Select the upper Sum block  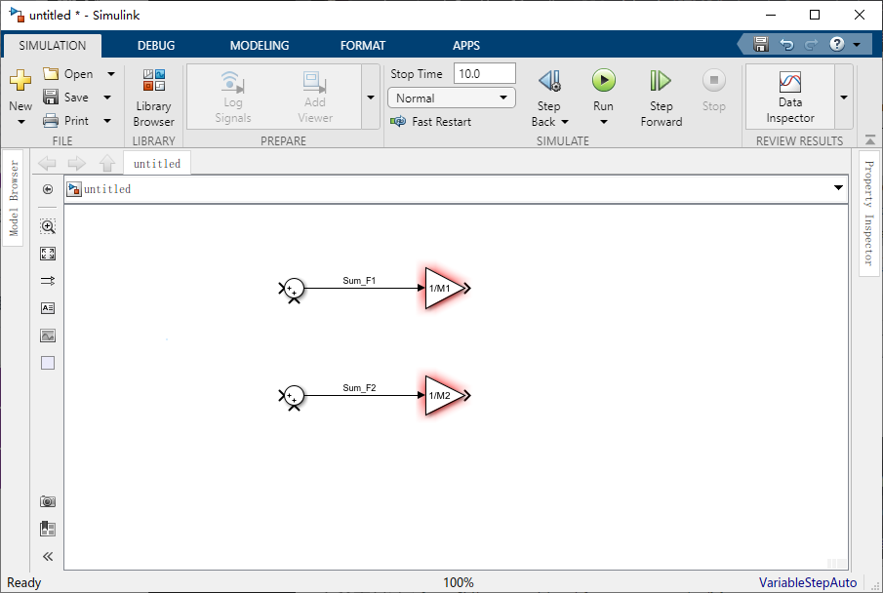293,289
